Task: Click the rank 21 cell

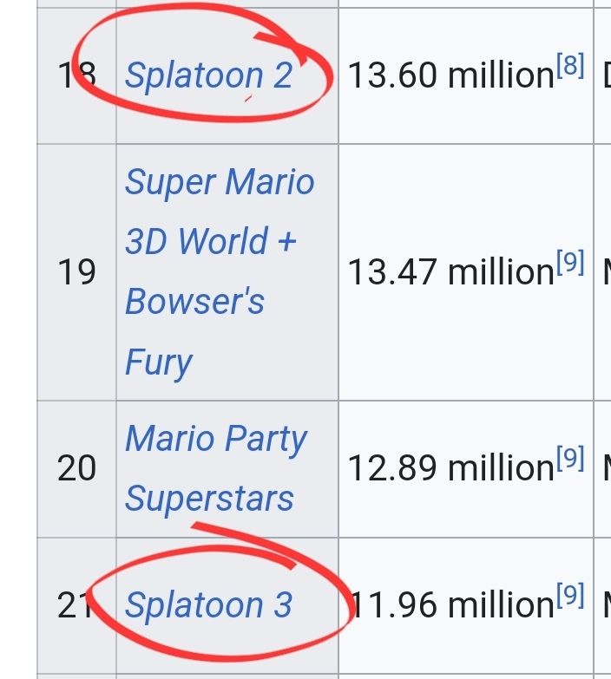Action: coord(76,605)
